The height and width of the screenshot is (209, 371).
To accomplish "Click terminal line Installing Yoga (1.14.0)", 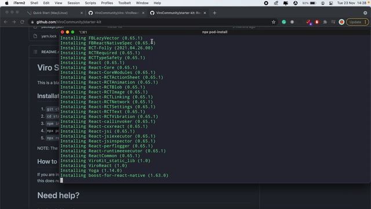I will 91,170.
